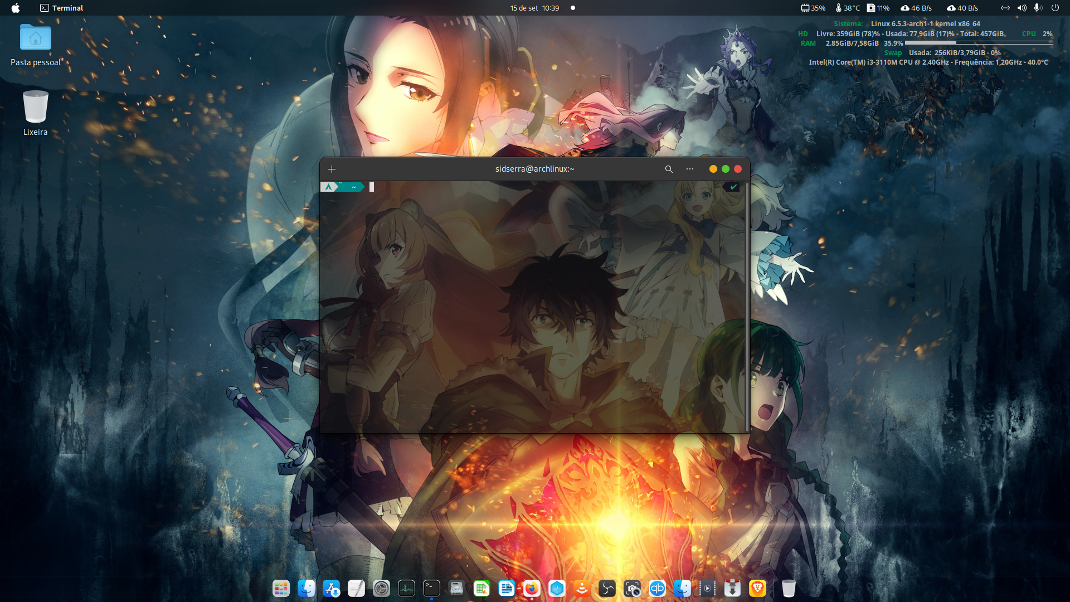Open OBS Studio from the dock

pos(607,588)
